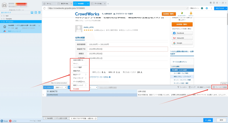
Task: Click the gift box icon in title bar
Action: coord(211,3)
